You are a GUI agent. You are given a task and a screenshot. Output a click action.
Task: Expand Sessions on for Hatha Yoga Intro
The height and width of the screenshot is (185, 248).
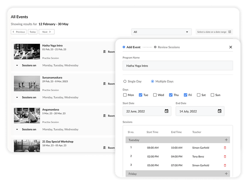click(17, 65)
